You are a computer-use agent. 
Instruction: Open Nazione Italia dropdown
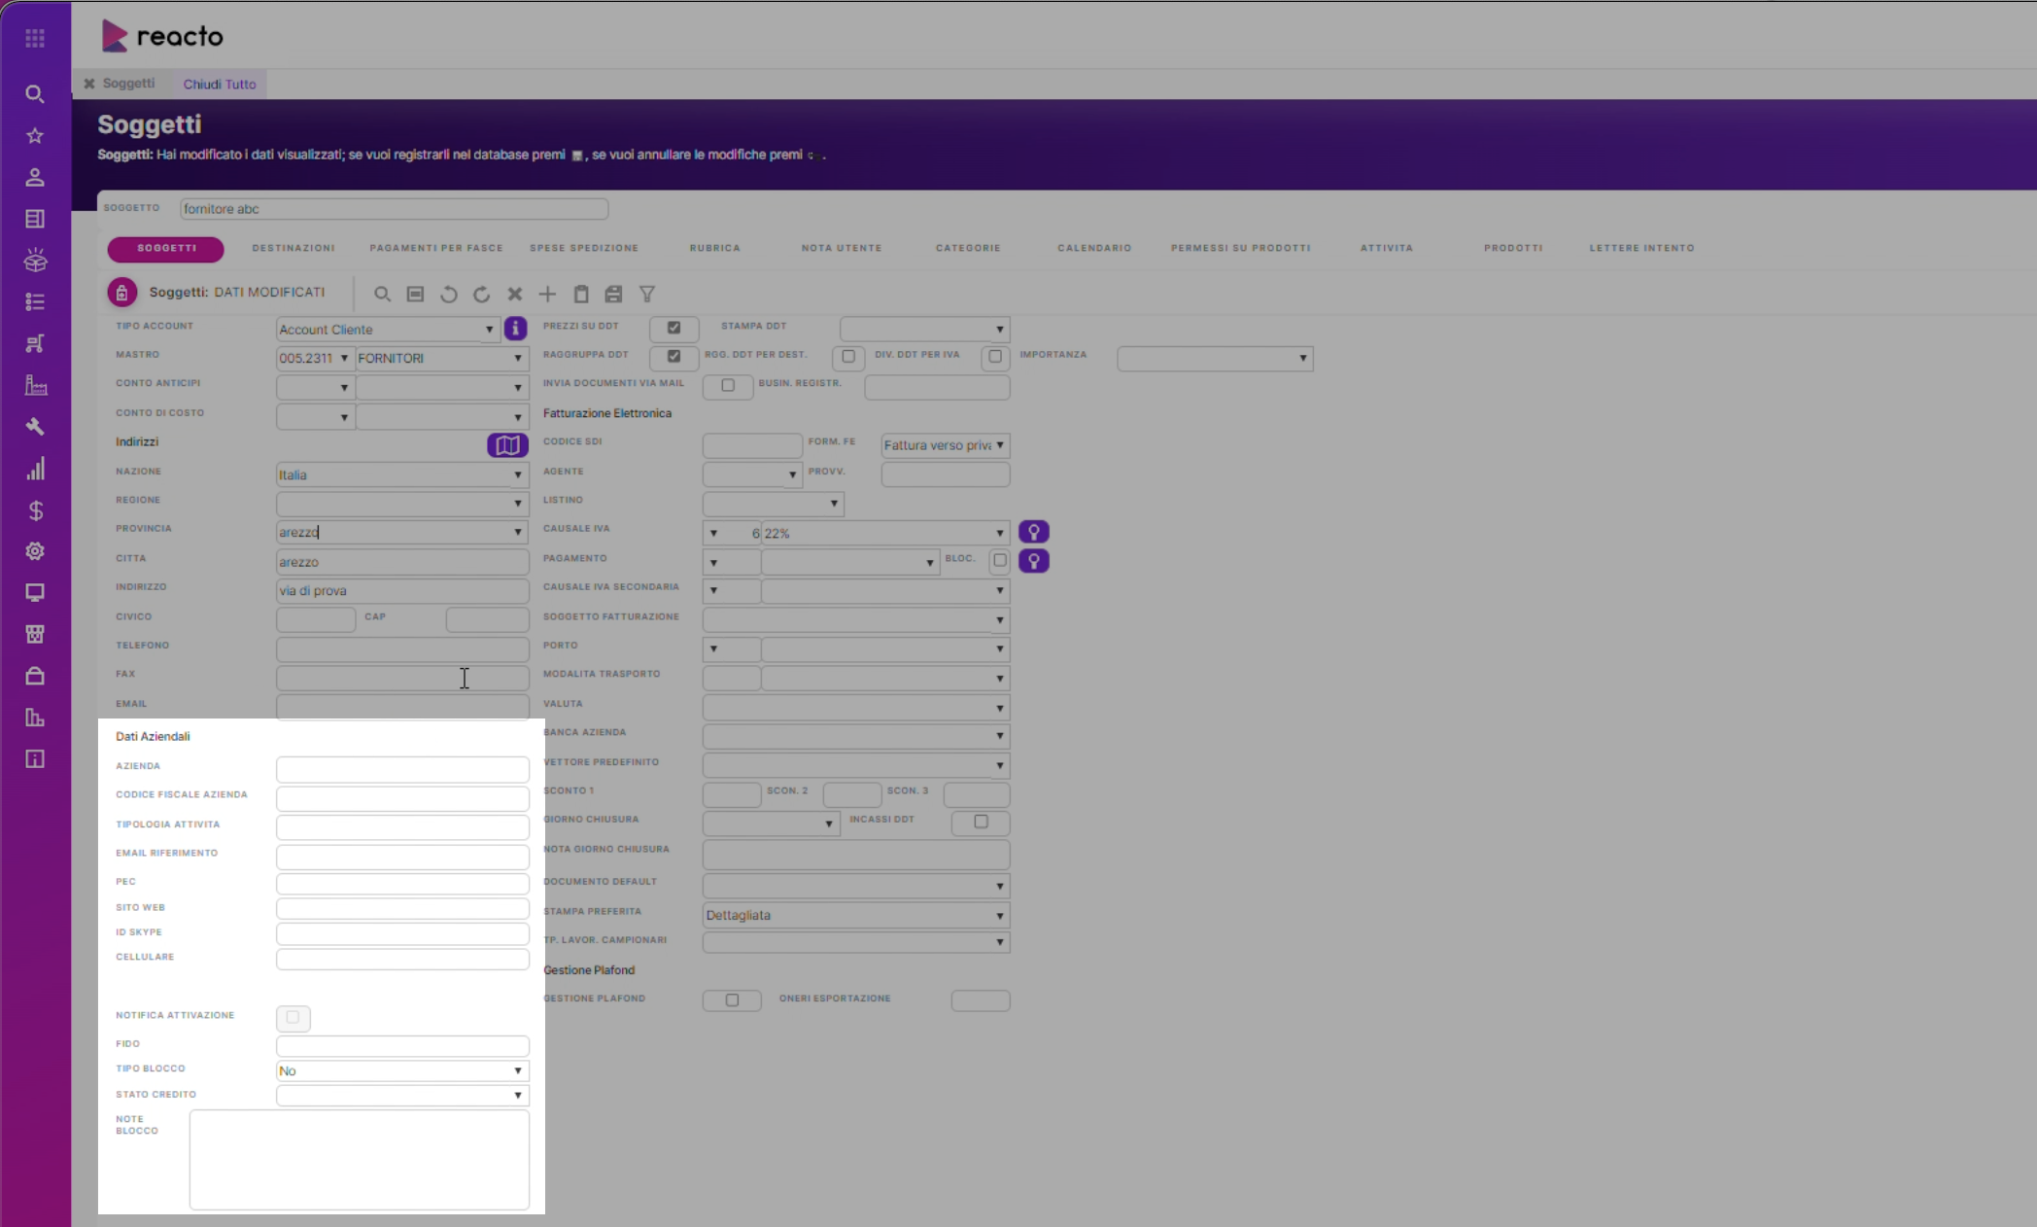(x=402, y=474)
